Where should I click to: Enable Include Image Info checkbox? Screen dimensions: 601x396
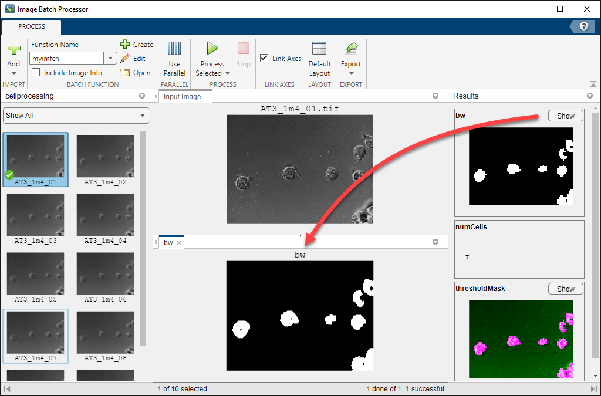point(36,73)
